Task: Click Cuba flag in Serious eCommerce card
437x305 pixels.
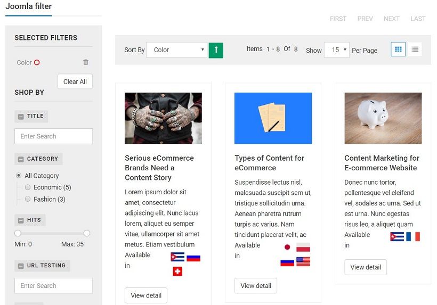Action: pyautogui.click(x=177, y=257)
